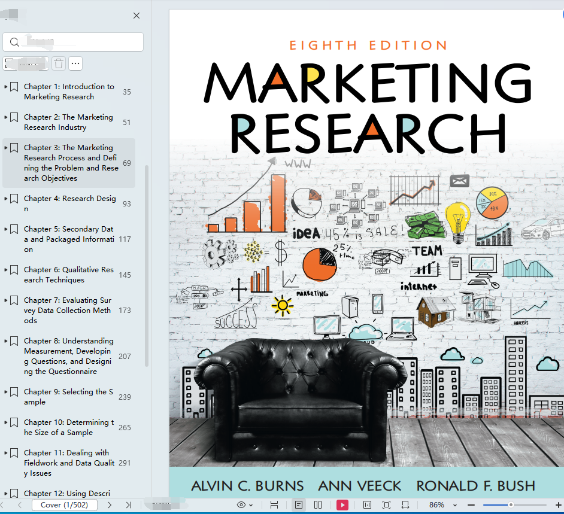Jump to the last page

[129, 505]
